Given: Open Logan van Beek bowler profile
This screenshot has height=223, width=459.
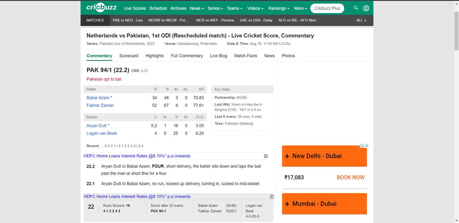Looking at the screenshot, I should pos(102,133).
